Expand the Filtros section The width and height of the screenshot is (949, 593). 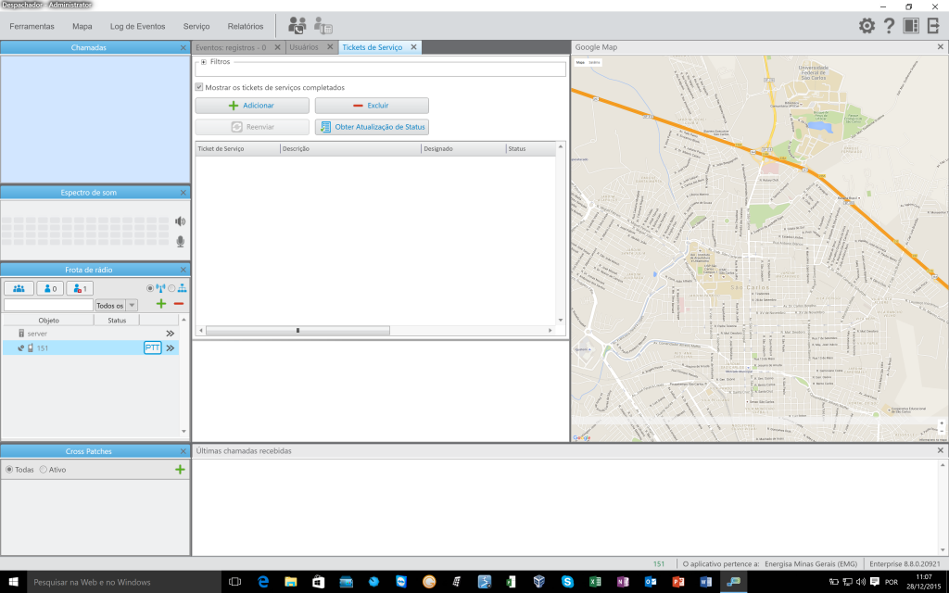[x=203, y=62]
